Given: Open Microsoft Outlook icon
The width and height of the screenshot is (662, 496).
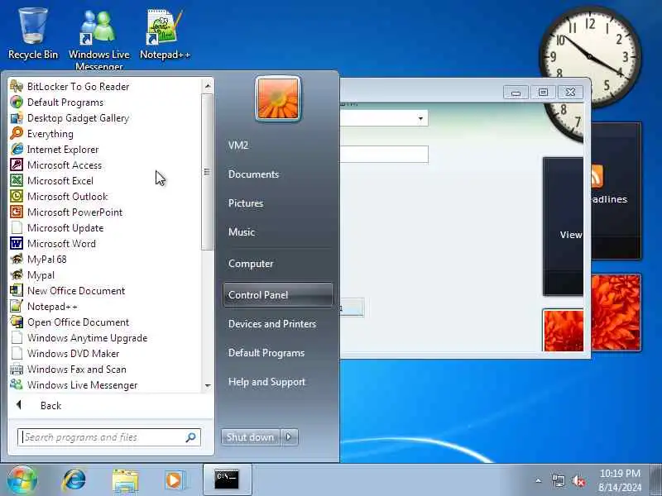Looking at the screenshot, I should (x=17, y=197).
